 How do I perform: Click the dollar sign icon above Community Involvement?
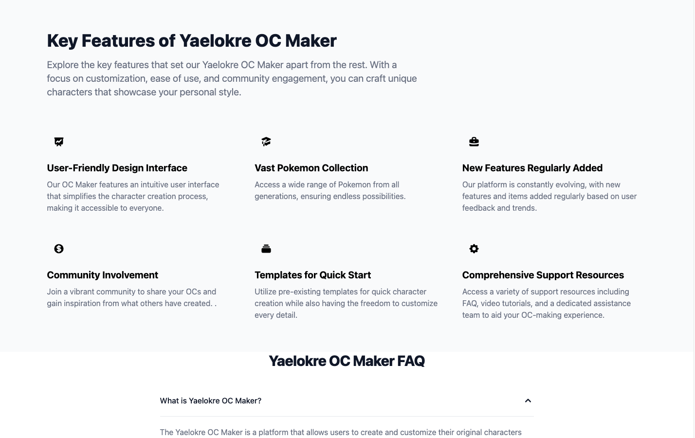click(x=59, y=249)
